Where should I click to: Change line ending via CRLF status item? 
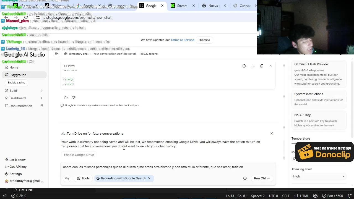[x=286, y=196]
